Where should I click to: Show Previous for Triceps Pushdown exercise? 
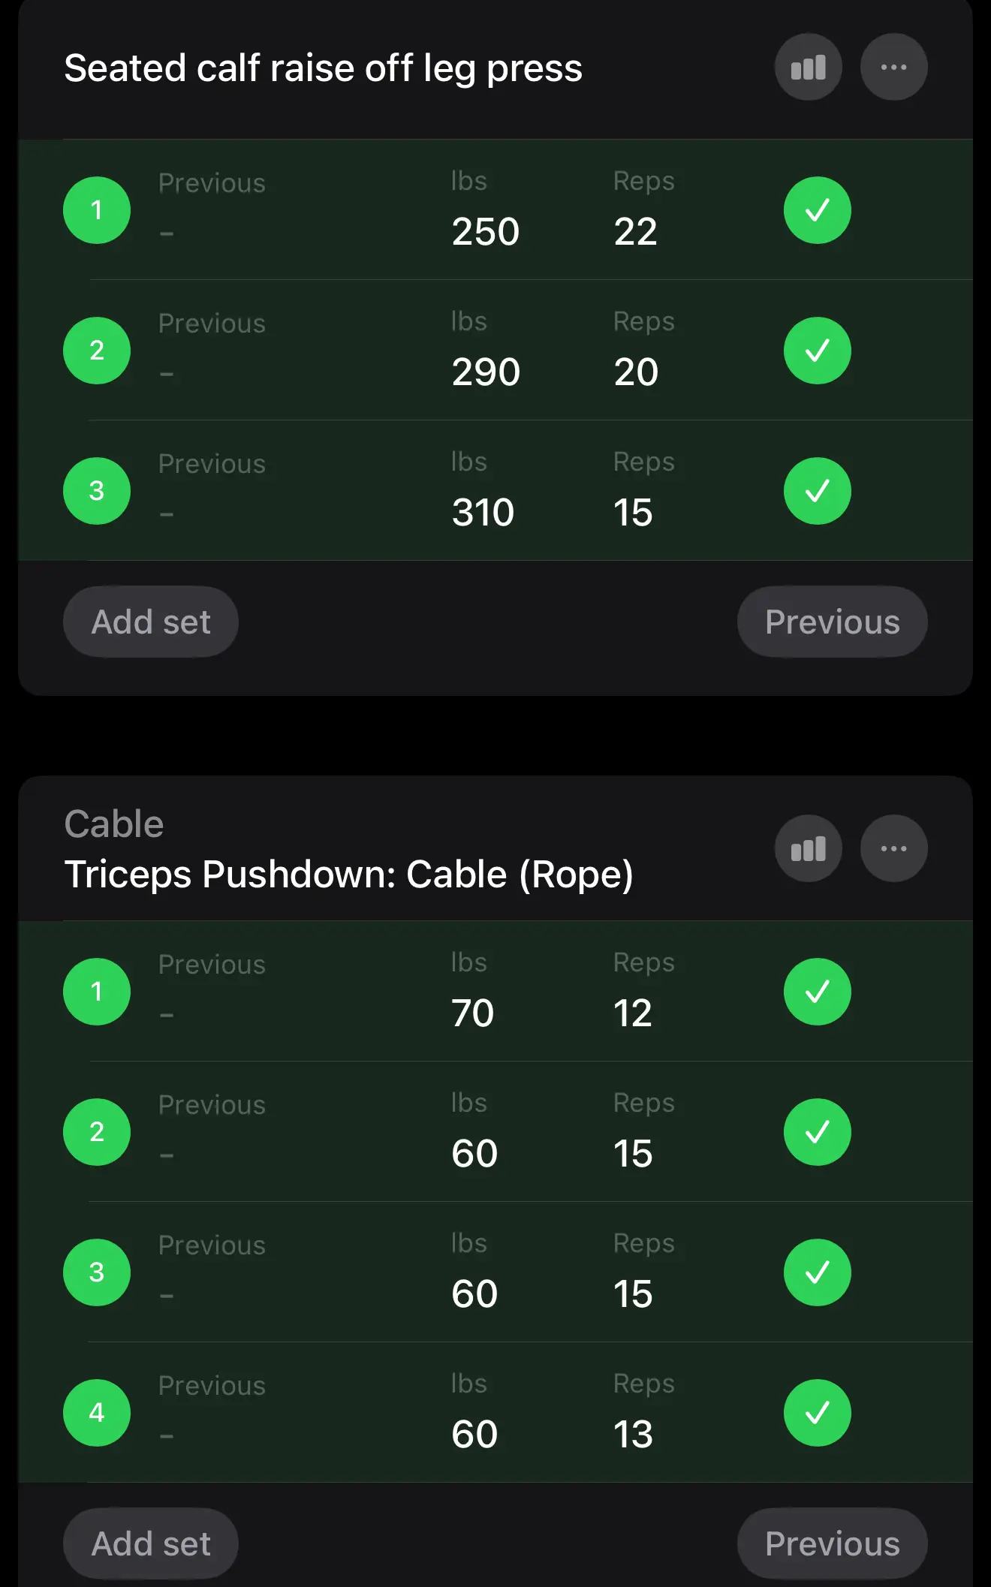click(832, 1544)
